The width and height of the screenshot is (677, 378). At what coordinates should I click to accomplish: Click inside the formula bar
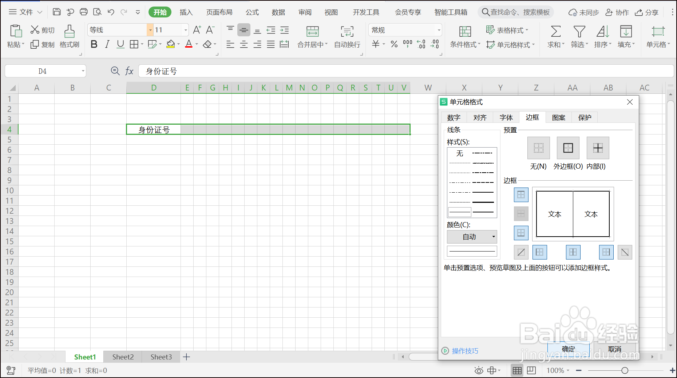pos(255,71)
